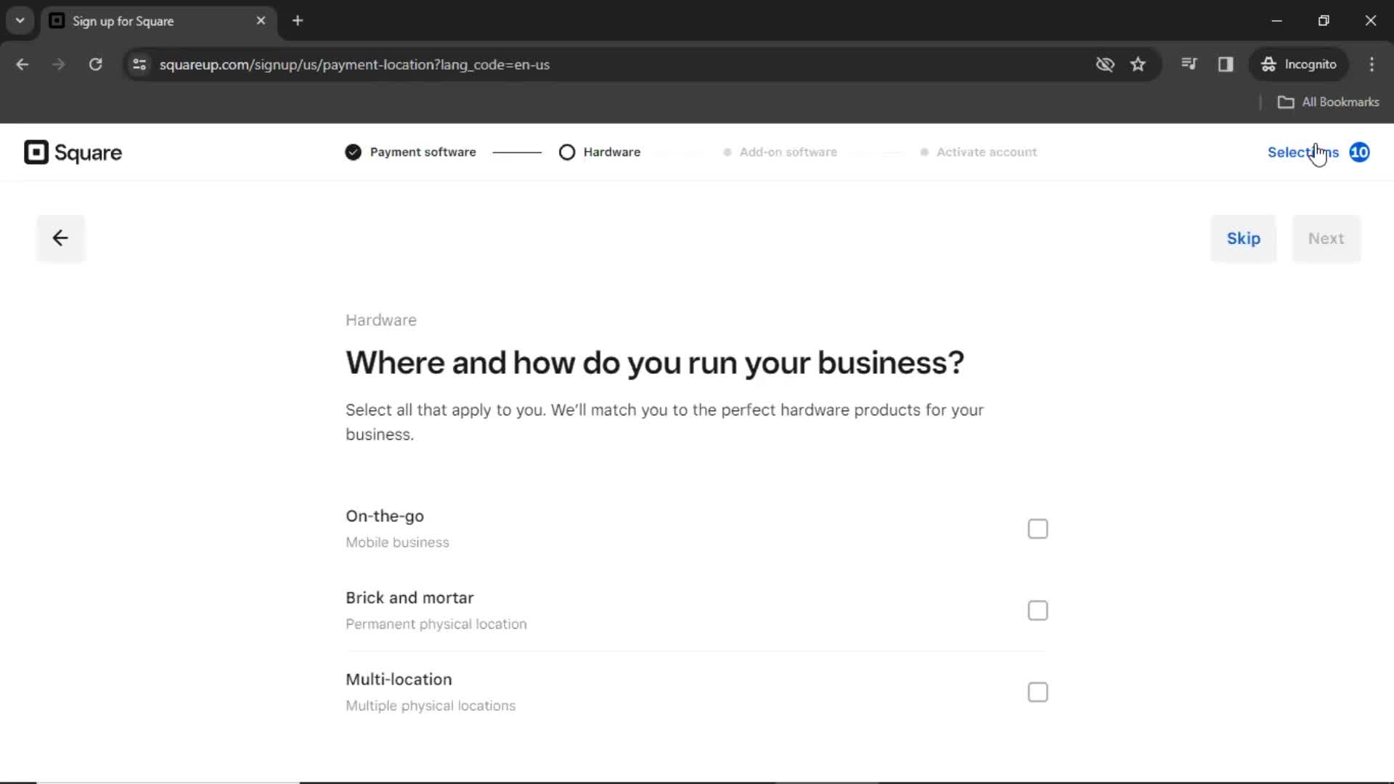The image size is (1394, 784).
Task: Click the Skip button
Action: (x=1243, y=239)
